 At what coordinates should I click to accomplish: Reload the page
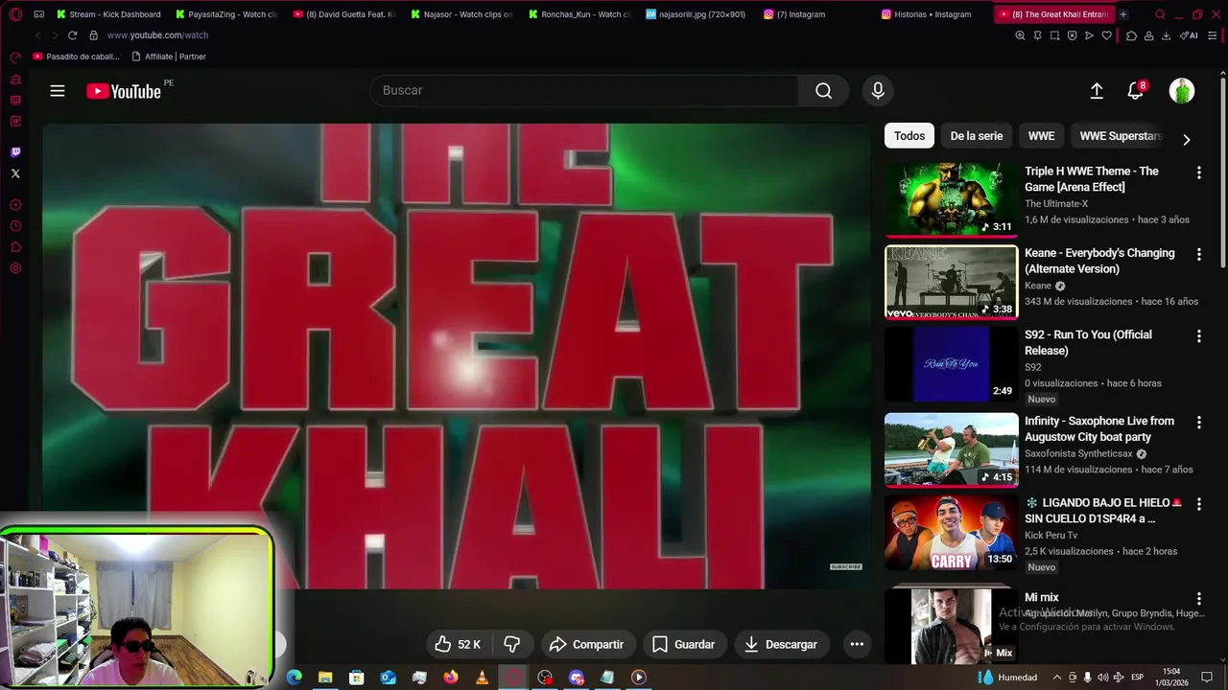(72, 35)
